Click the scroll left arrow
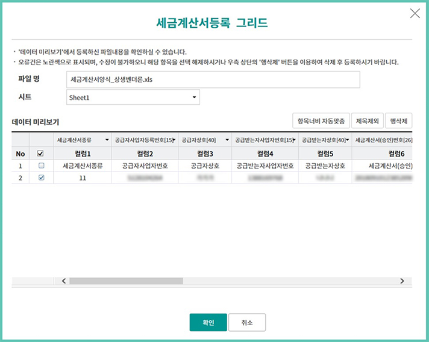This screenshot has height=342, width=429. pos(63,281)
